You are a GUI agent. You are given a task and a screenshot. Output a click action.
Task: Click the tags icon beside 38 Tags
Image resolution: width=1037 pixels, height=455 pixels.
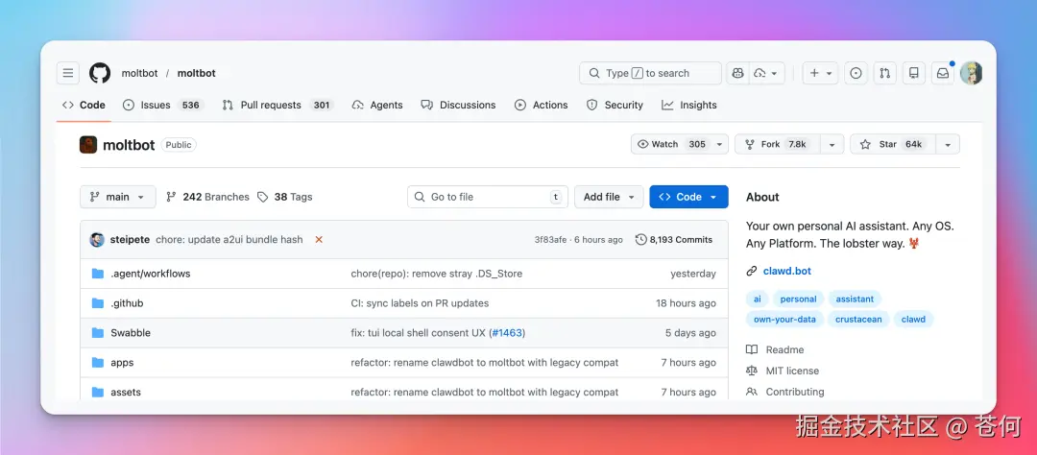click(262, 197)
